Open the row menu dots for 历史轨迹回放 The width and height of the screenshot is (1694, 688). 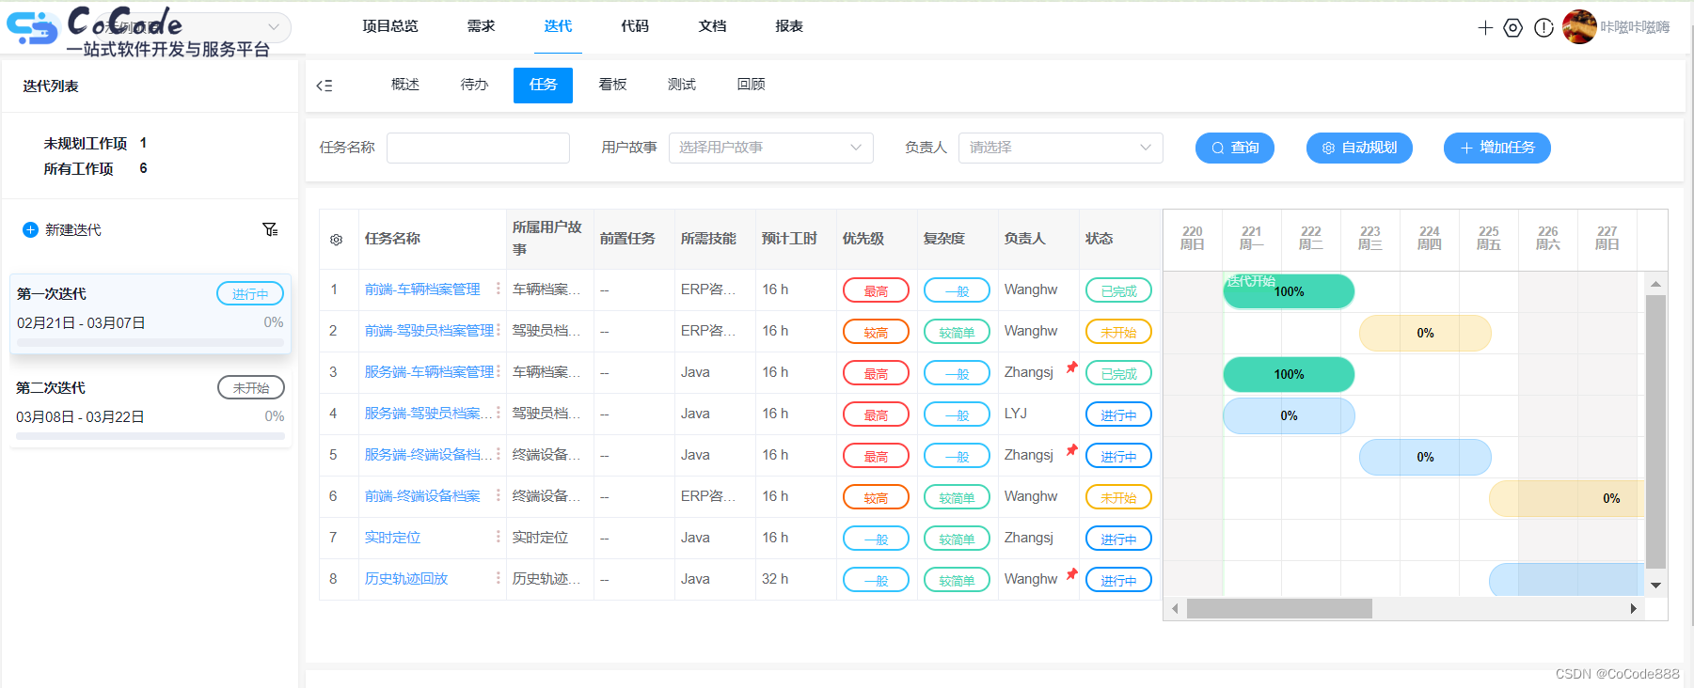pyautogui.click(x=498, y=578)
